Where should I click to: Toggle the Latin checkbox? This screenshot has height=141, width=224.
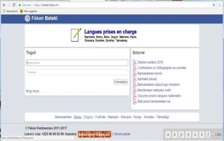tap(213, 134)
